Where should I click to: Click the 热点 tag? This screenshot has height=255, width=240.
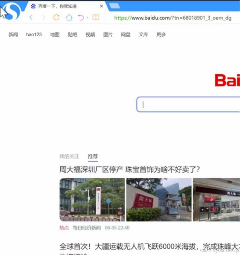pos(64,228)
